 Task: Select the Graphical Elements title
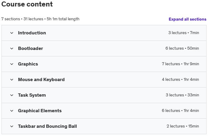coord(40,111)
